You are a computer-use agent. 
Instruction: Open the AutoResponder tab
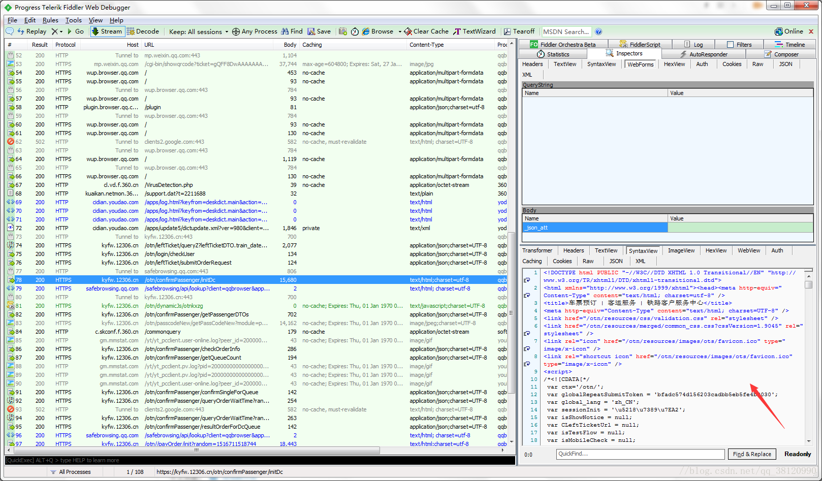[704, 54]
